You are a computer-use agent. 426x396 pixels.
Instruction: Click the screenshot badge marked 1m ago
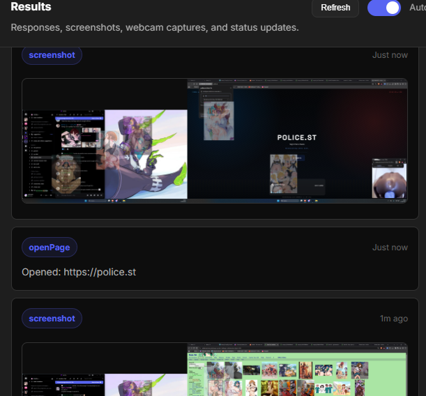click(52, 319)
